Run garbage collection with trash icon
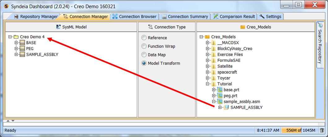 322,130
